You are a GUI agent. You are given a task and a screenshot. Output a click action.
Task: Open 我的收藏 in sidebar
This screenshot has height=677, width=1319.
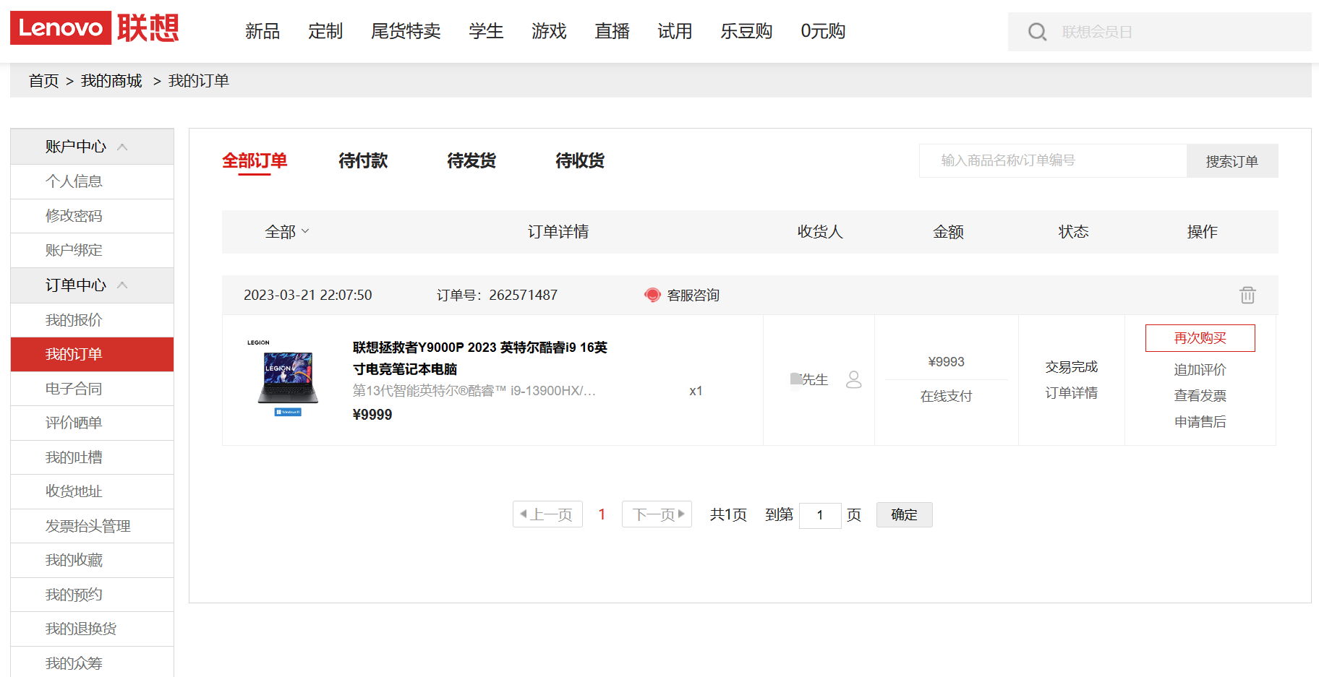point(92,560)
